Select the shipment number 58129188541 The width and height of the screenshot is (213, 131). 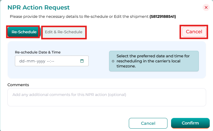[165, 16]
